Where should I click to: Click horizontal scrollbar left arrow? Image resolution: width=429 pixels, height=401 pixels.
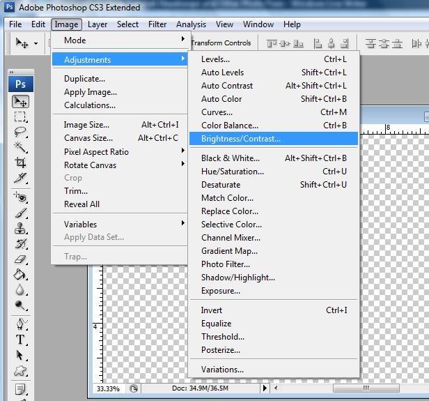pyautogui.click(x=276, y=388)
